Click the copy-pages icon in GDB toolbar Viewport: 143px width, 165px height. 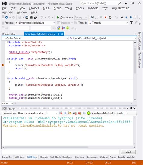coord(84,113)
